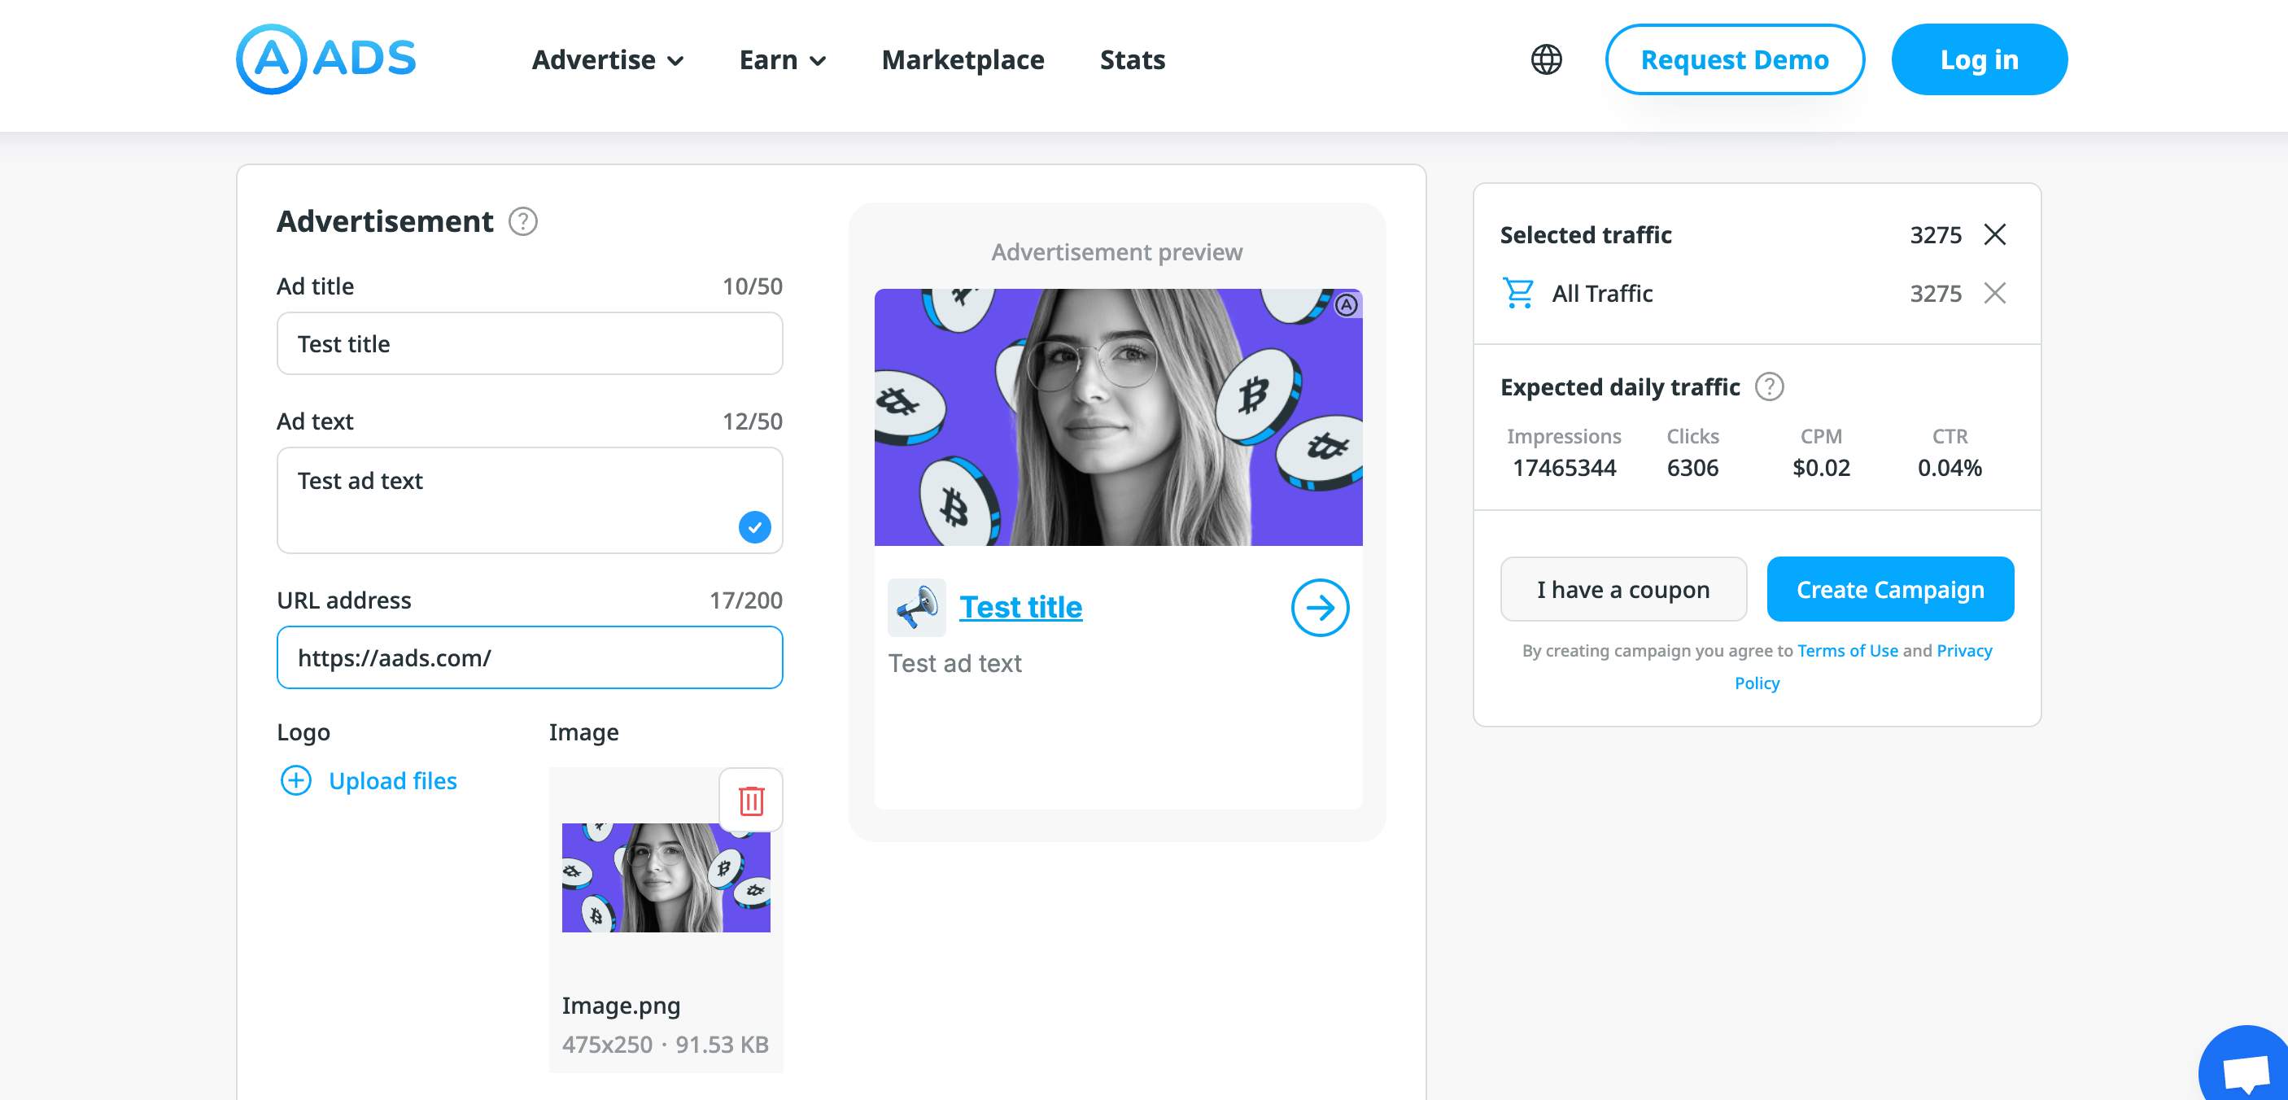Remove All Traffic with its X
This screenshot has width=2288, height=1100.
1994,293
